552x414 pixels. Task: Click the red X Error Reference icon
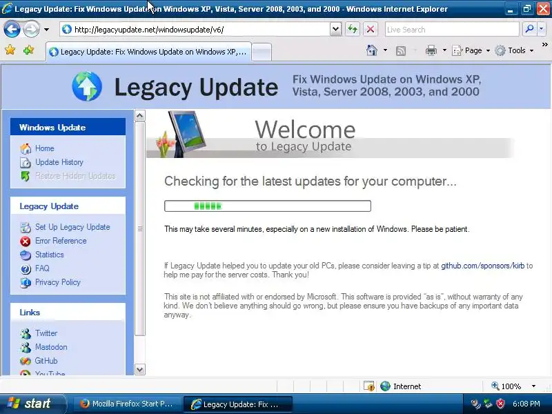pyautogui.click(x=26, y=241)
